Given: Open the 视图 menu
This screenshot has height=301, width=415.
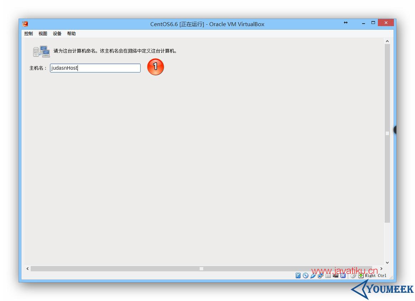Looking at the screenshot, I should [x=42, y=34].
